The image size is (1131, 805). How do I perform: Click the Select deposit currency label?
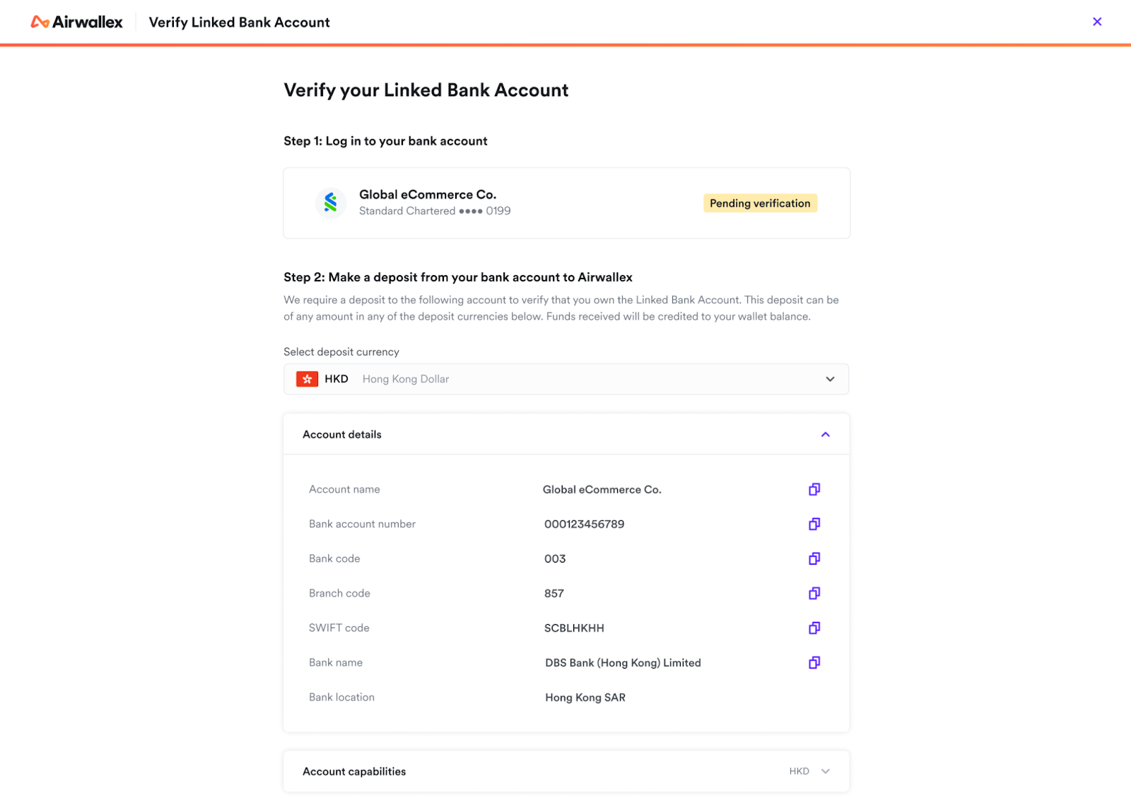(341, 352)
